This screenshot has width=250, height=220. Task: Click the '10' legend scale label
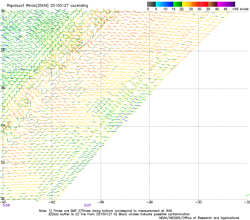165,9
